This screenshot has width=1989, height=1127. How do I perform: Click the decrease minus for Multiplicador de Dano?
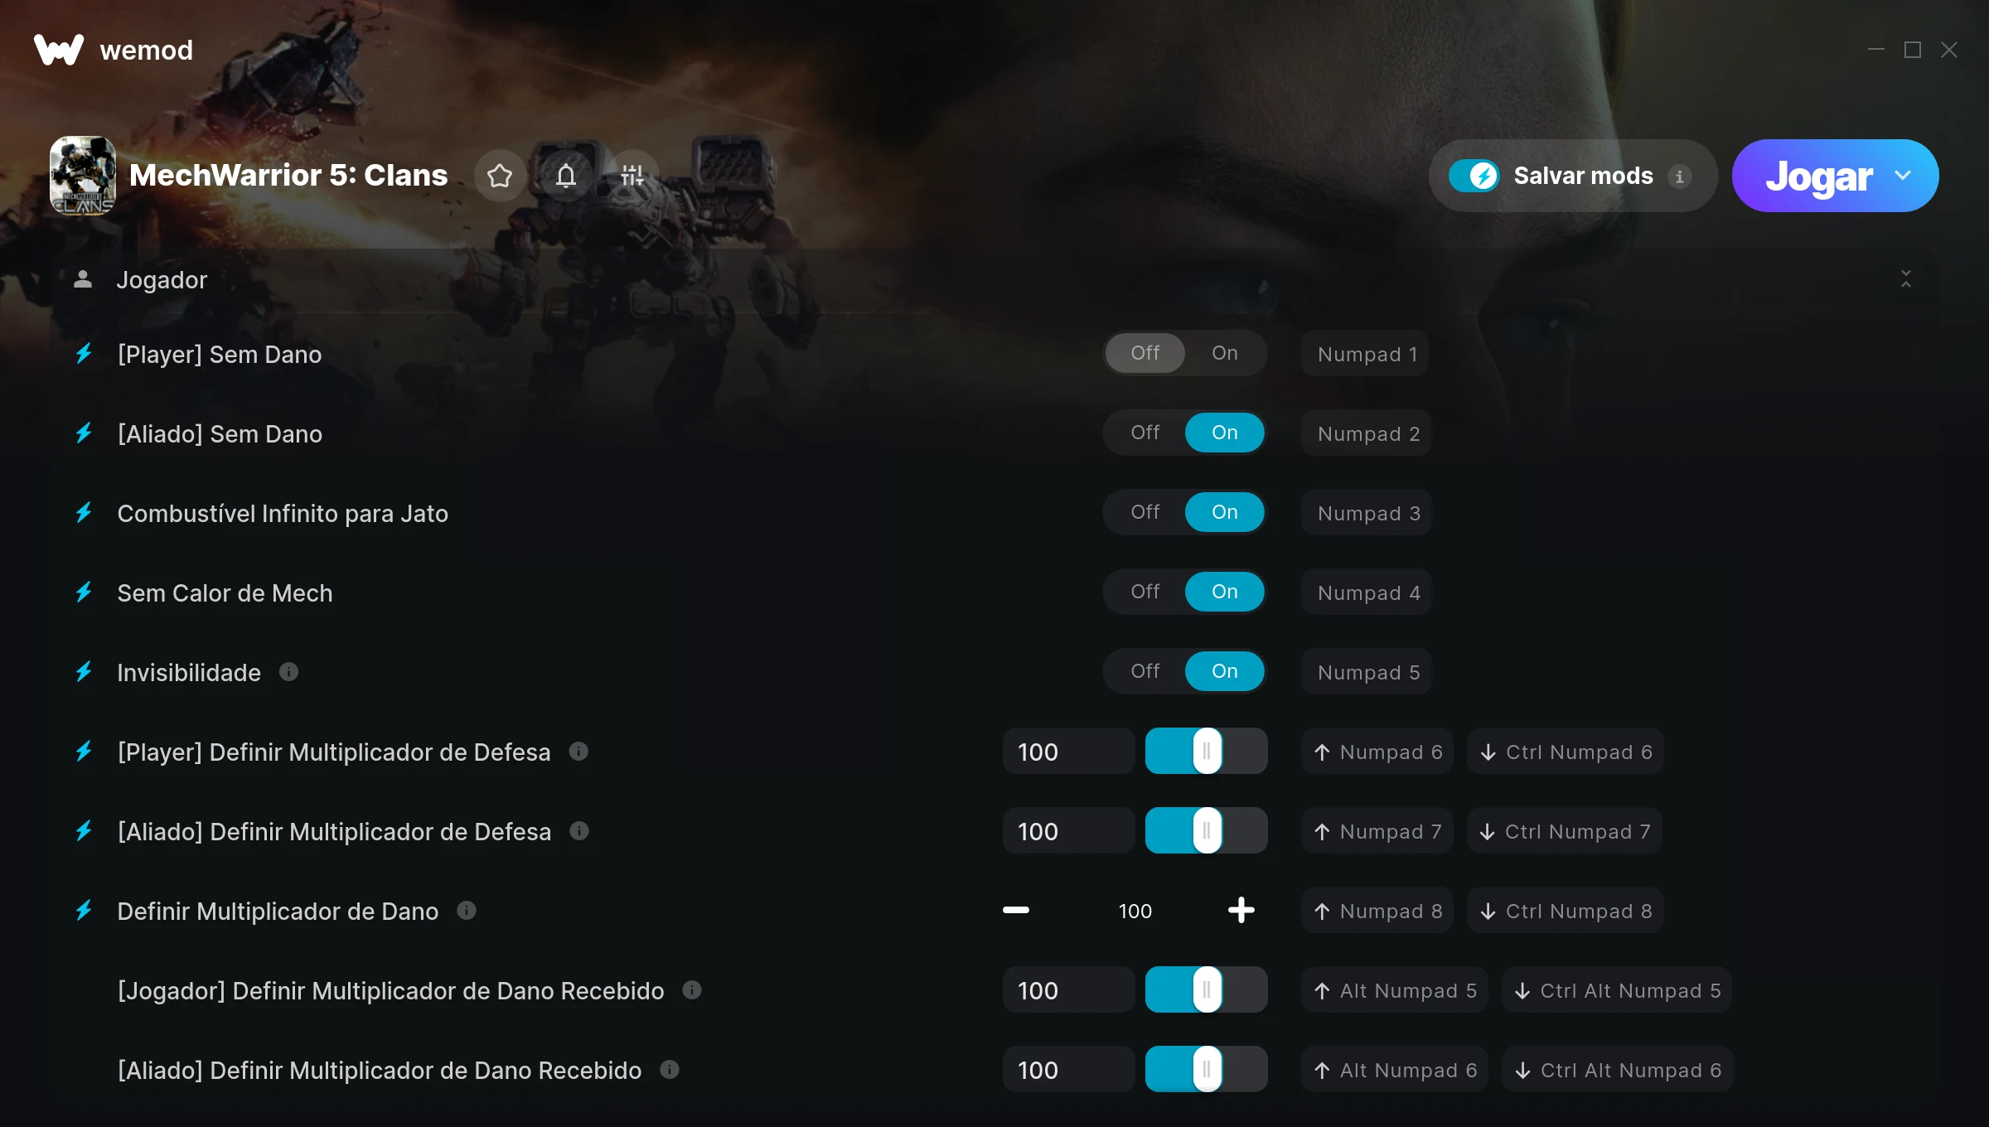(x=1016, y=910)
